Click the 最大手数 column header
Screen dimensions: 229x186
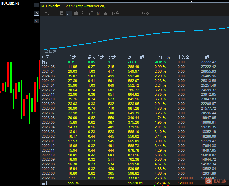(x=96, y=57)
